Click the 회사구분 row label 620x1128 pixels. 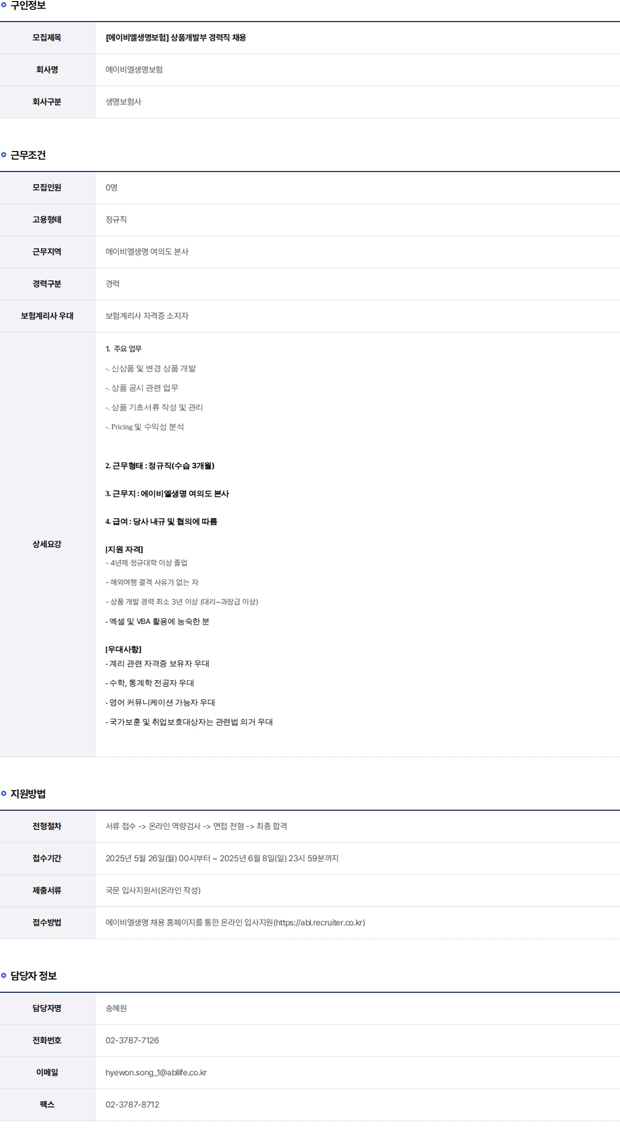47,102
